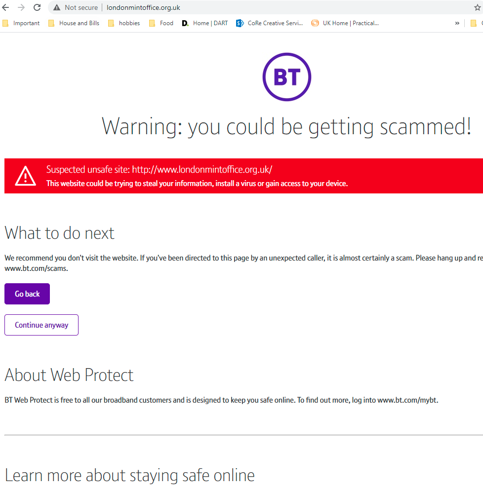Click the suspected unsafe site URL
The height and width of the screenshot is (488, 483).
[202, 169]
